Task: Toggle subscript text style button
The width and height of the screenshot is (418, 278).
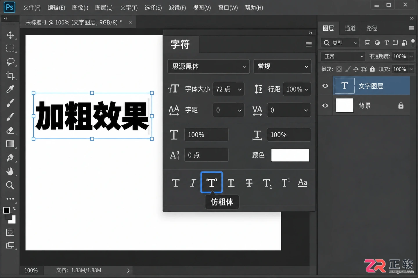Action: pyautogui.click(x=267, y=183)
